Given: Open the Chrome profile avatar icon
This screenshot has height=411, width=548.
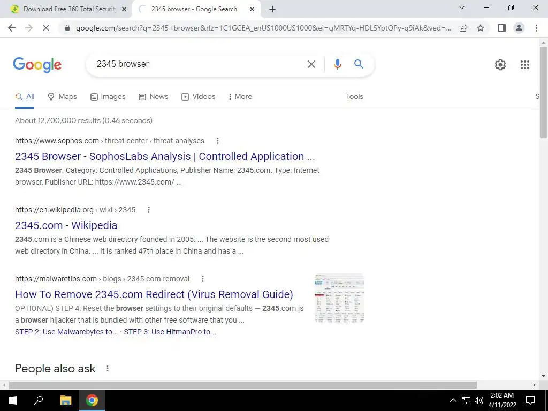Looking at the screenshot, I should point(519,28).
